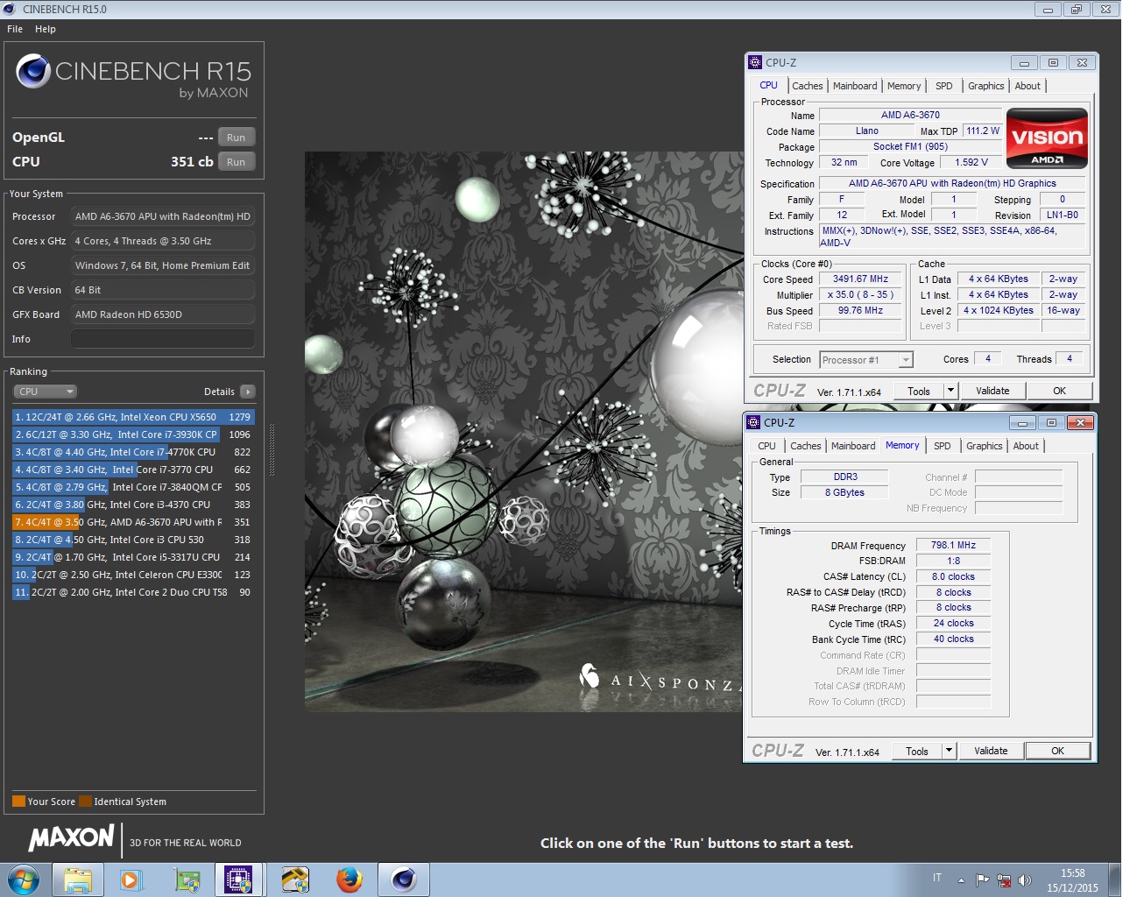1144x897 pixels.
Task: Open the Help menu
Action: (46, 29)
